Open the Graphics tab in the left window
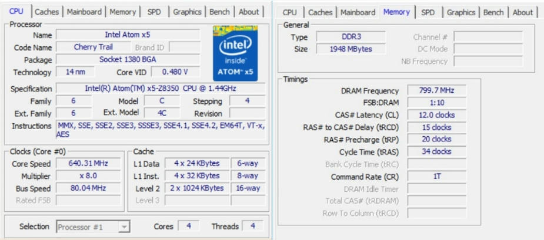This screenshot has height=240, width=544. coord(188,12)
